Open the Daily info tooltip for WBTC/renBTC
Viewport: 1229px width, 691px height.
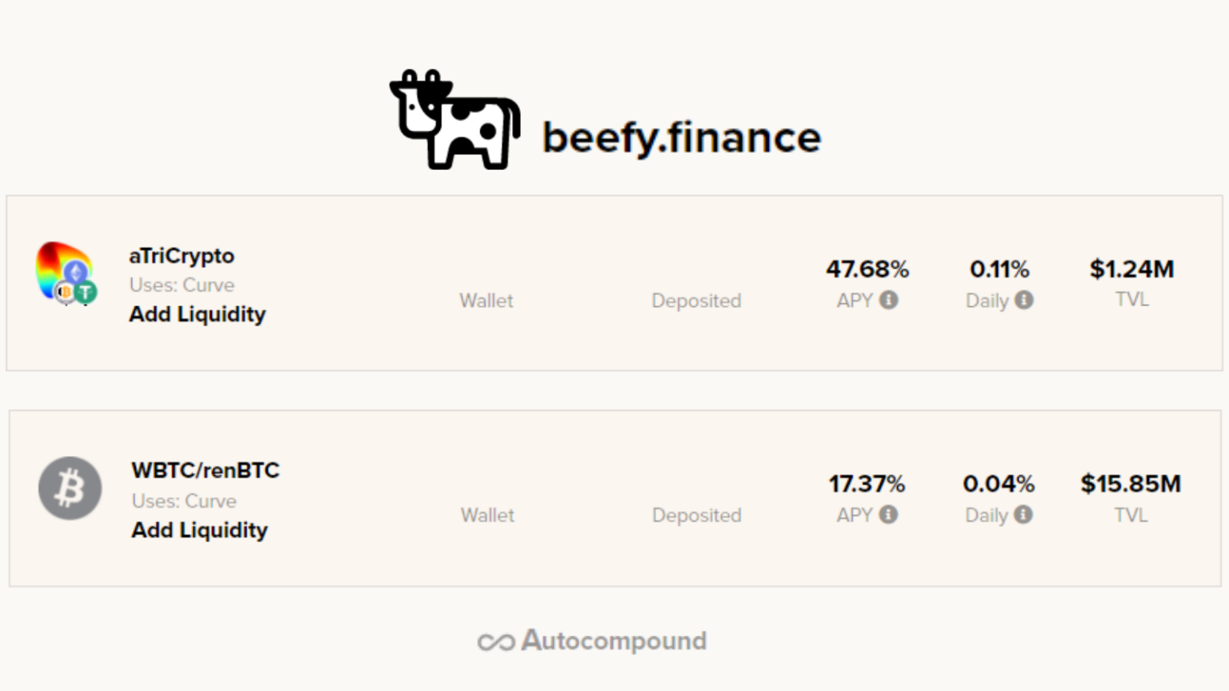[1025, 516]
